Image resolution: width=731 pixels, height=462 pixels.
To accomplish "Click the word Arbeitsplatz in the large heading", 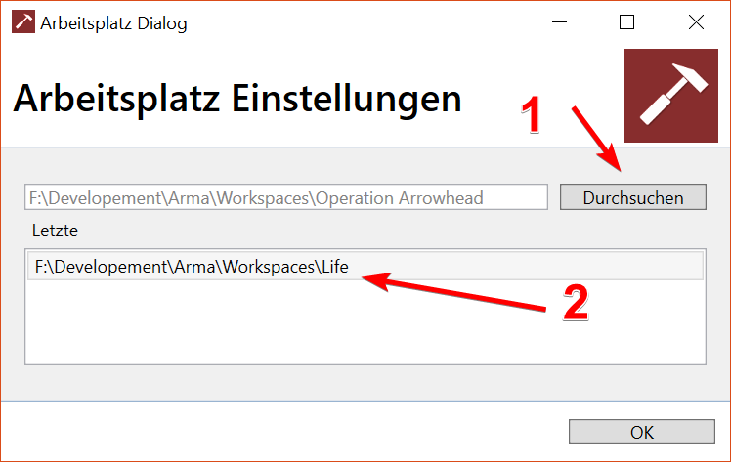I will [116, 100].
